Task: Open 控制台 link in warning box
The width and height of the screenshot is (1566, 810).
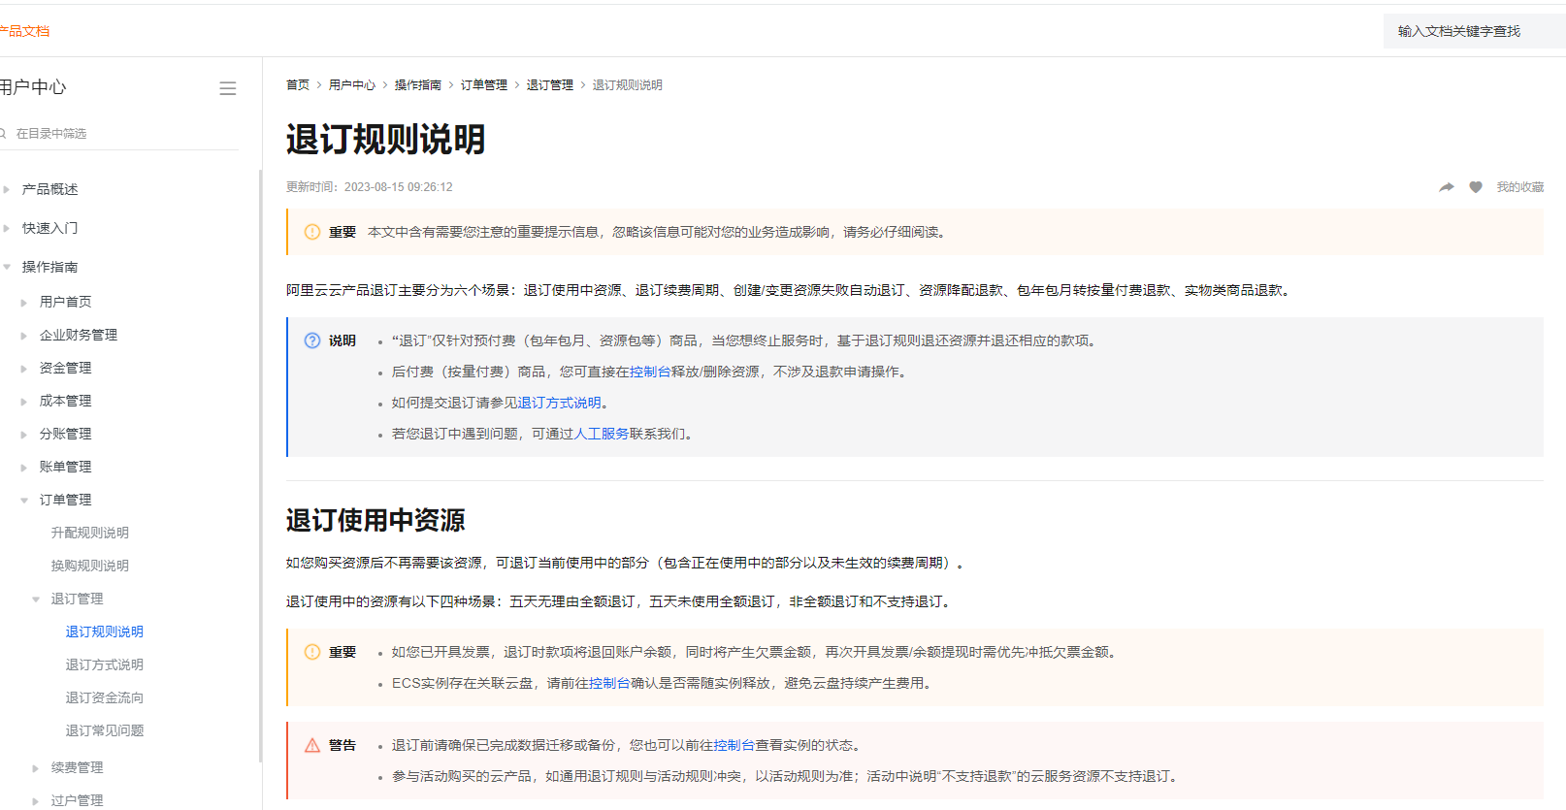Action: click(x=734, y=745)
